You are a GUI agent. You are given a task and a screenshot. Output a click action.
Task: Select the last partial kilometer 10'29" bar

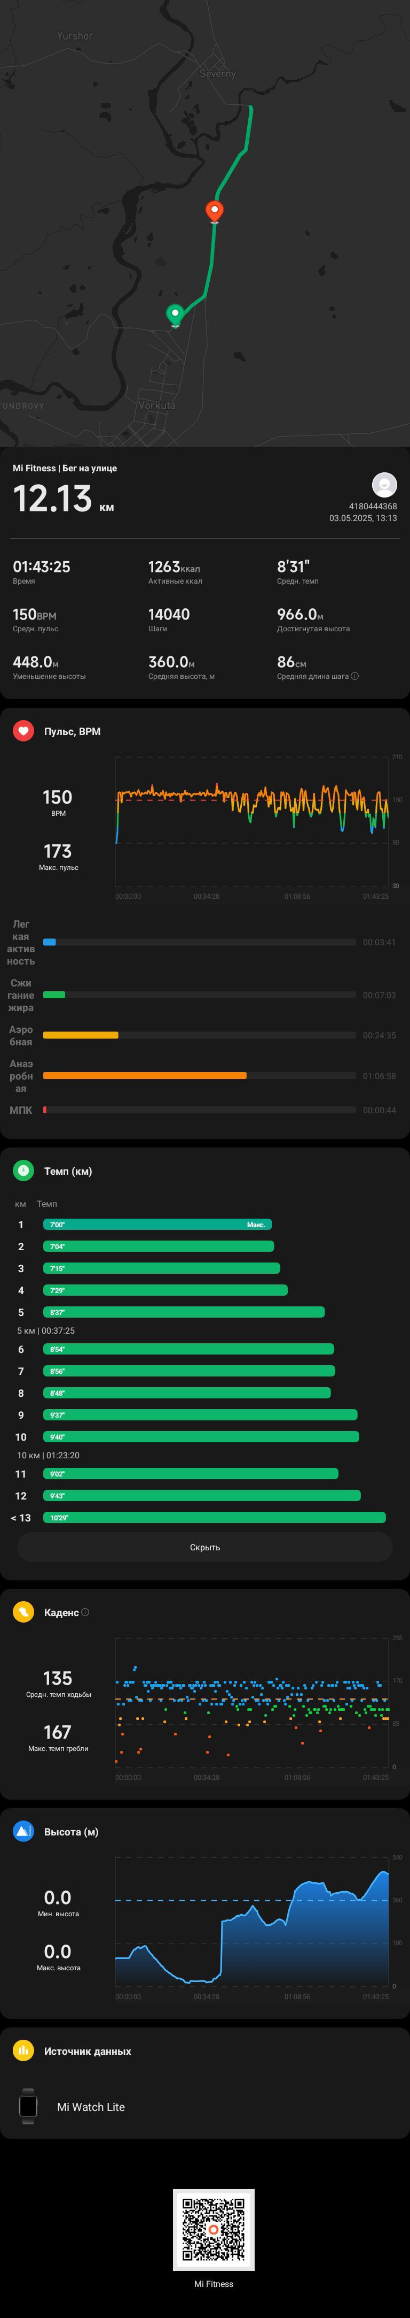[215, 1517]
